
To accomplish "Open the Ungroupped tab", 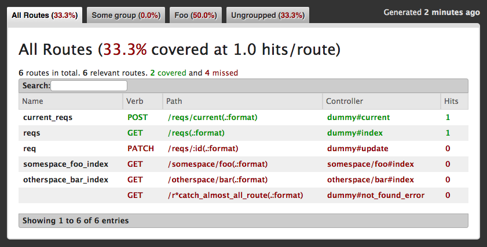I will (268, 16).
